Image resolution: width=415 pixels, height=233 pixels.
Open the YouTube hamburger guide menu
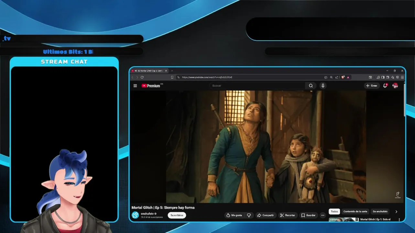135,86
